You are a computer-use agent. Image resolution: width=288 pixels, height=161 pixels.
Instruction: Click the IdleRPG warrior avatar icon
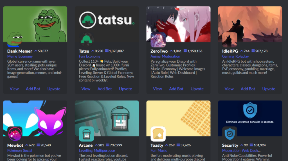tap(229, 40)
